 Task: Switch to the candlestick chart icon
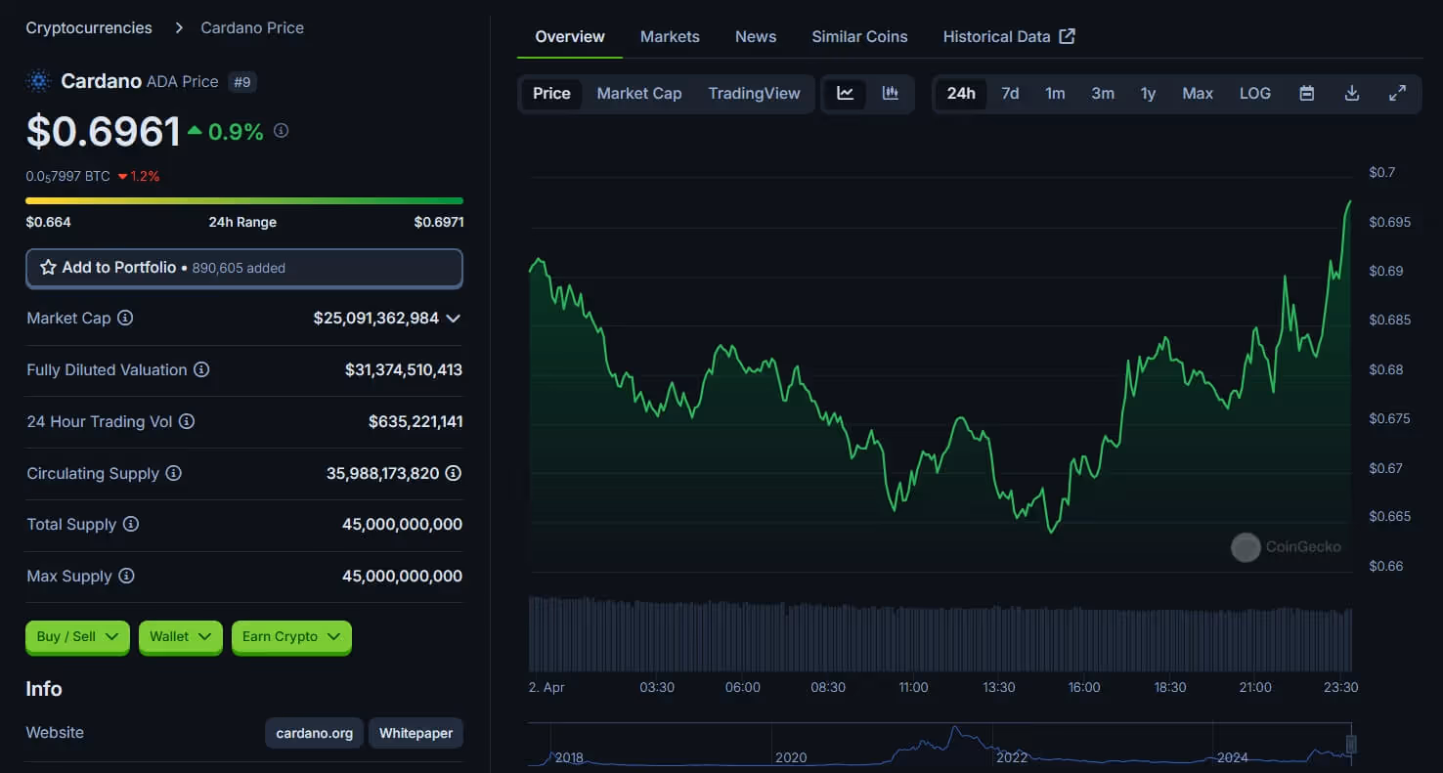click(890, 94)
